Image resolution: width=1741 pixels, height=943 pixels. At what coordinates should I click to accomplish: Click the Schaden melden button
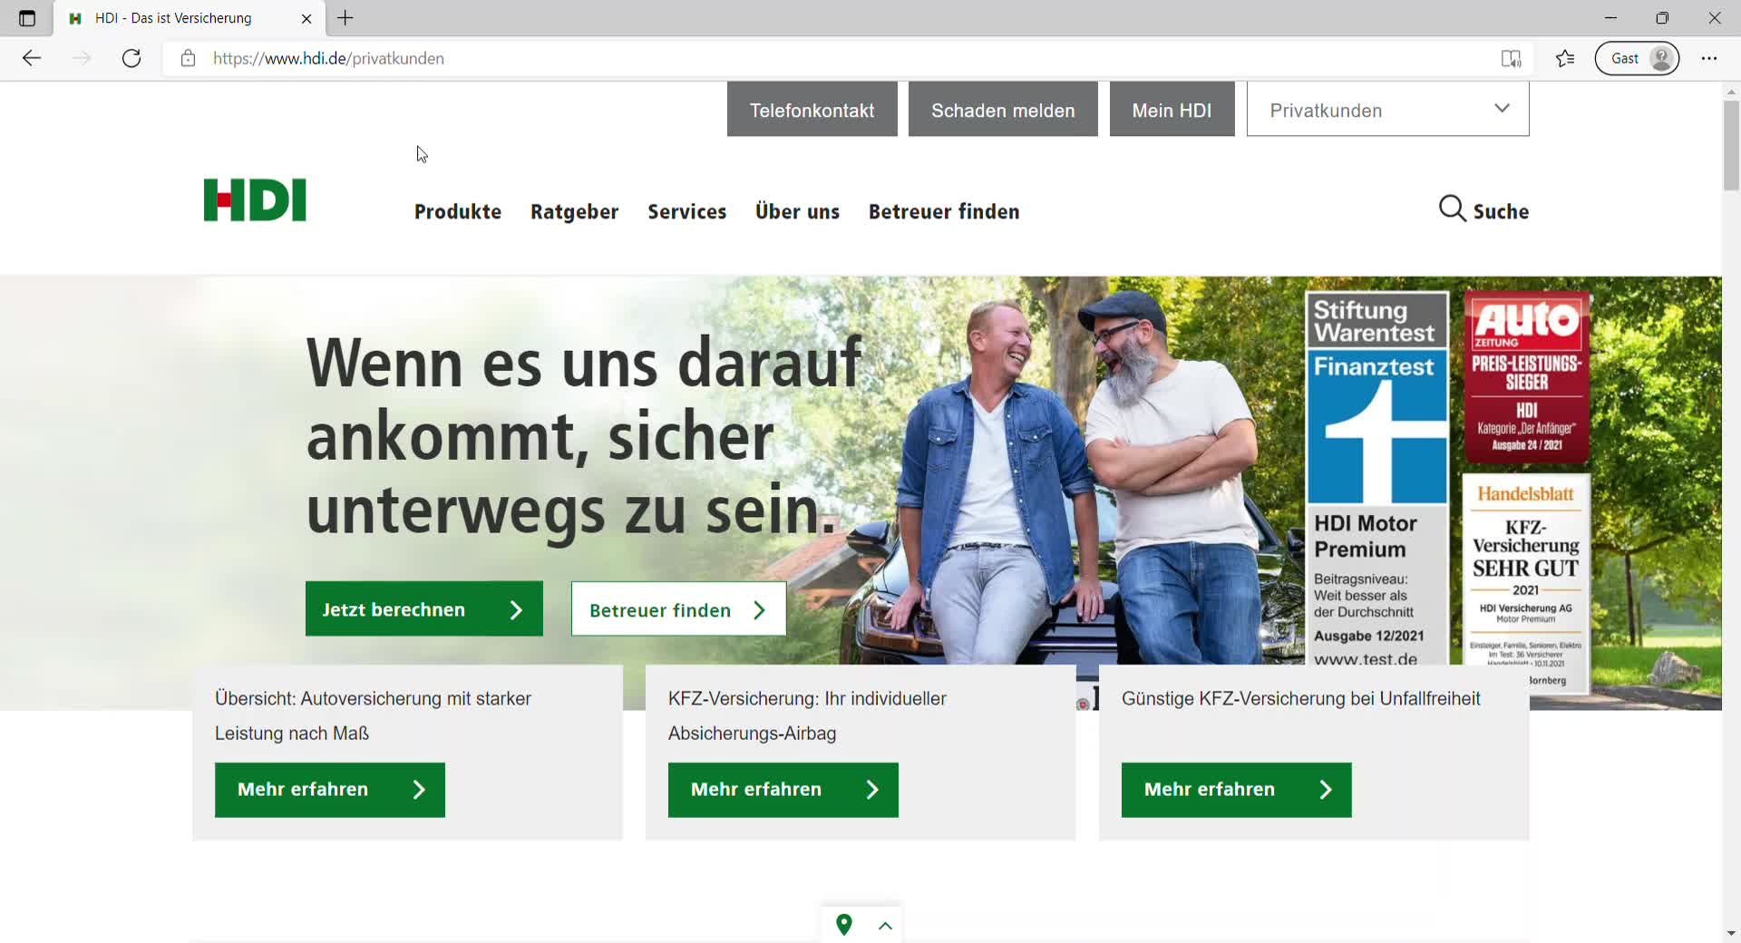(x=1003, y=110)
